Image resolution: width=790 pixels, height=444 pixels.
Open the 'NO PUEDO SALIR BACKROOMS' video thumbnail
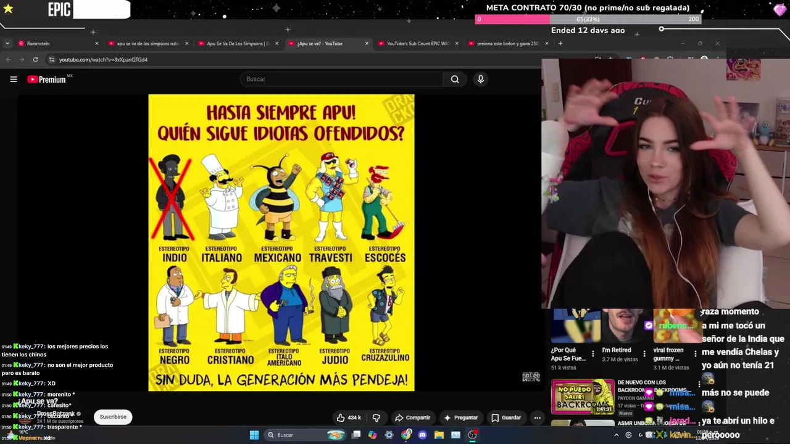[583, 397]
